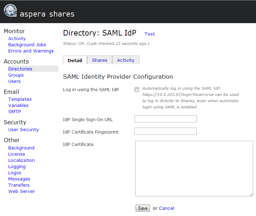Viewport: 256px width, 216px height.
Task: Focus the IdP Certificate Fingerprint field
Action: point(166,131)
